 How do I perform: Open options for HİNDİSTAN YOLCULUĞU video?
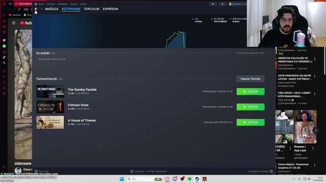[315, 59]
